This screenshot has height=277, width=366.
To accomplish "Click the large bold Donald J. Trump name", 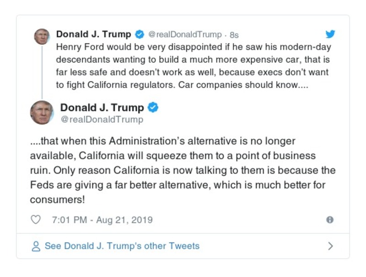I will pyautogui.click(x=102, y=108).
